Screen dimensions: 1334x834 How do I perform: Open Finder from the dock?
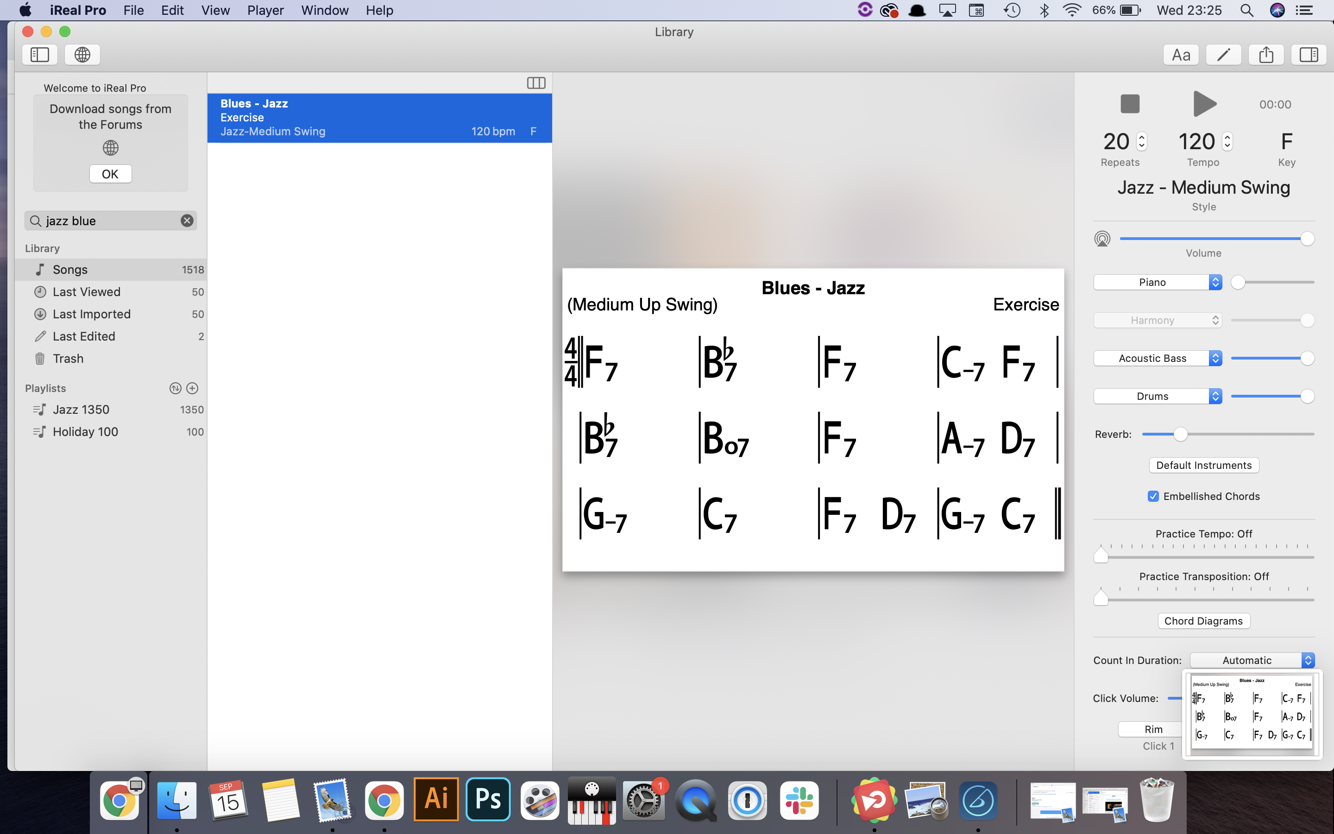point(176,799)
